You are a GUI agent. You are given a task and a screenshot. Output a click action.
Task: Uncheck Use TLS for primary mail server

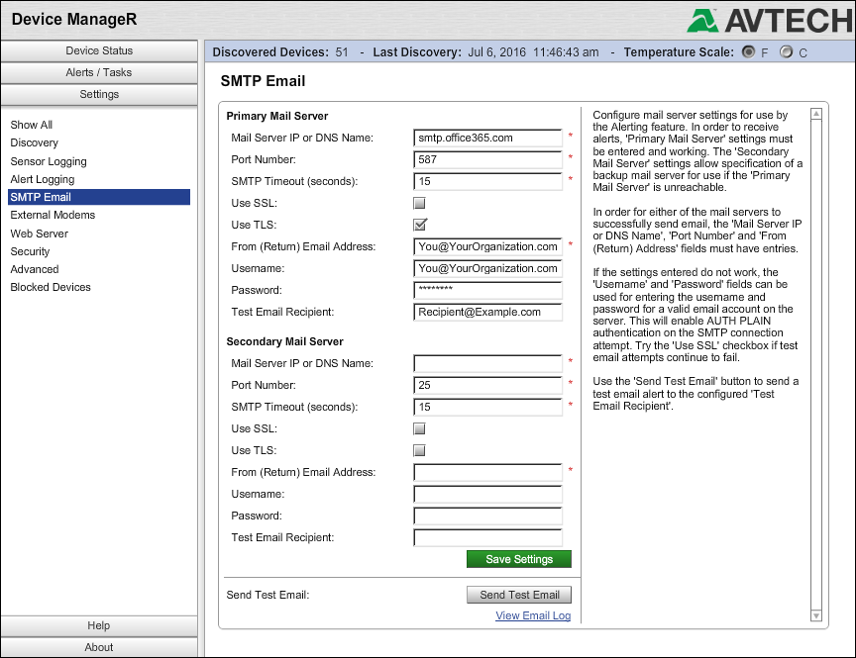(x=419, y=225)
